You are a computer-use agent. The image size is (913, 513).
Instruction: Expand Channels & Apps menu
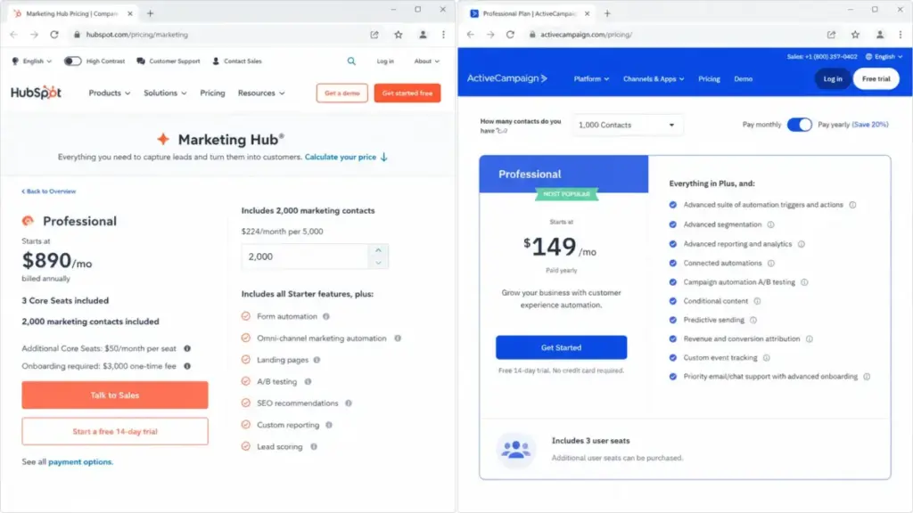tap(654, 78)
